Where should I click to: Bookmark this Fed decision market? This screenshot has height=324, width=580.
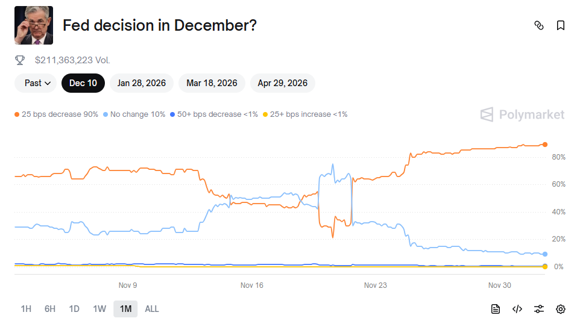(x=561, y=25)
